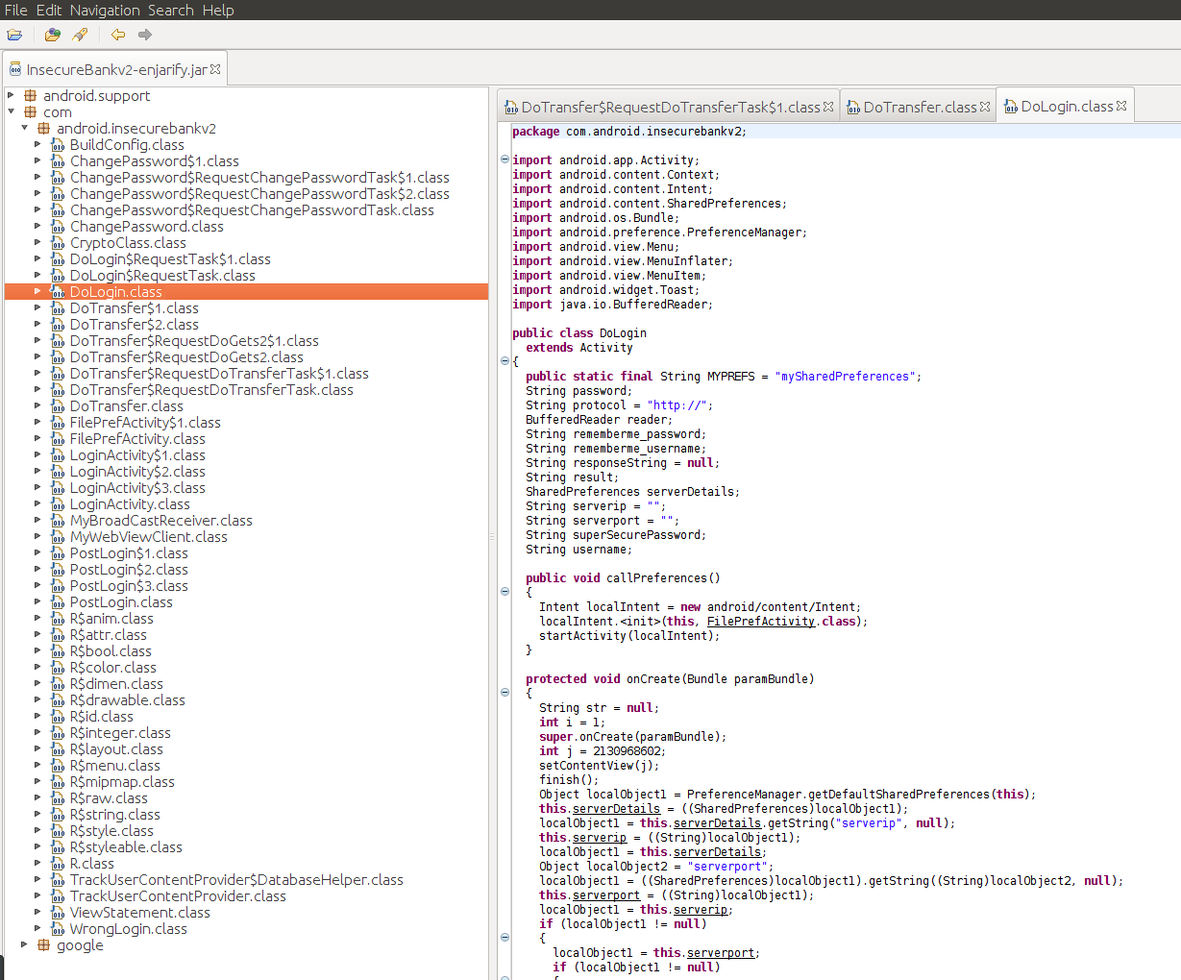This screenshot has width=1181, height=980.
Task: Expand the android.support tree node
Action: pos(9,95)
